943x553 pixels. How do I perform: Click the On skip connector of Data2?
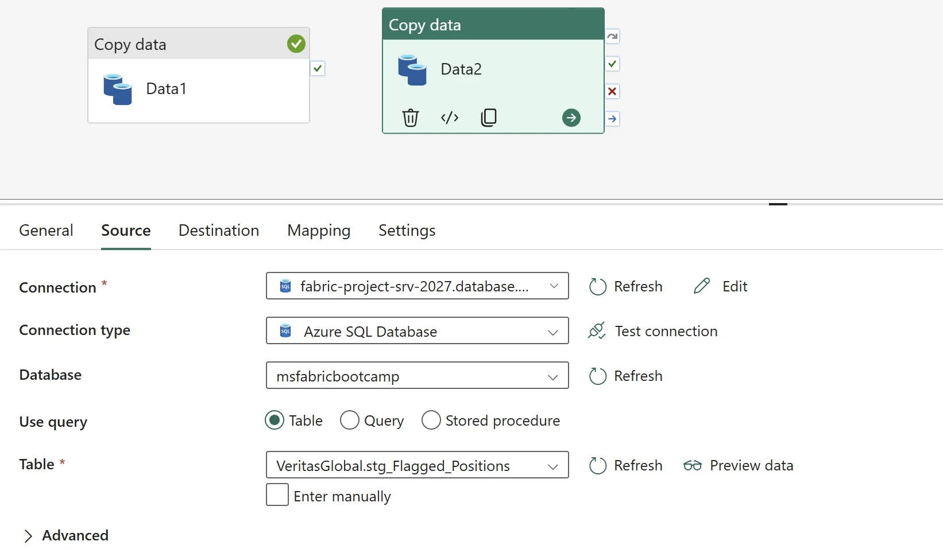point(613,36)
